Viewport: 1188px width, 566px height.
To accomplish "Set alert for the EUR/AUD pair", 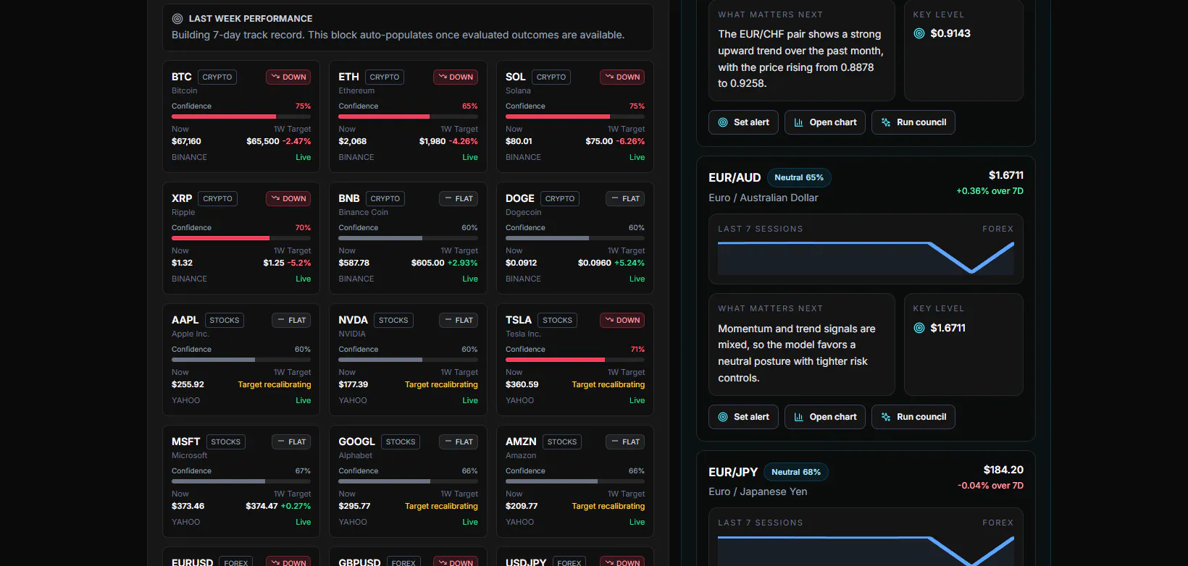I will point(743,417).
